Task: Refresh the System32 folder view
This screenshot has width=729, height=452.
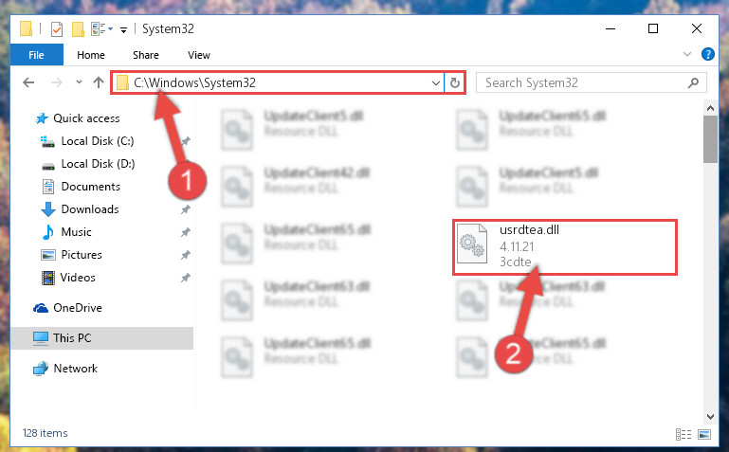Action: [x=455, y=82]
